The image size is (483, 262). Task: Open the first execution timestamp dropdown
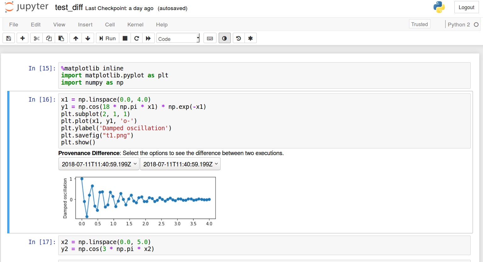coord(99,164)
